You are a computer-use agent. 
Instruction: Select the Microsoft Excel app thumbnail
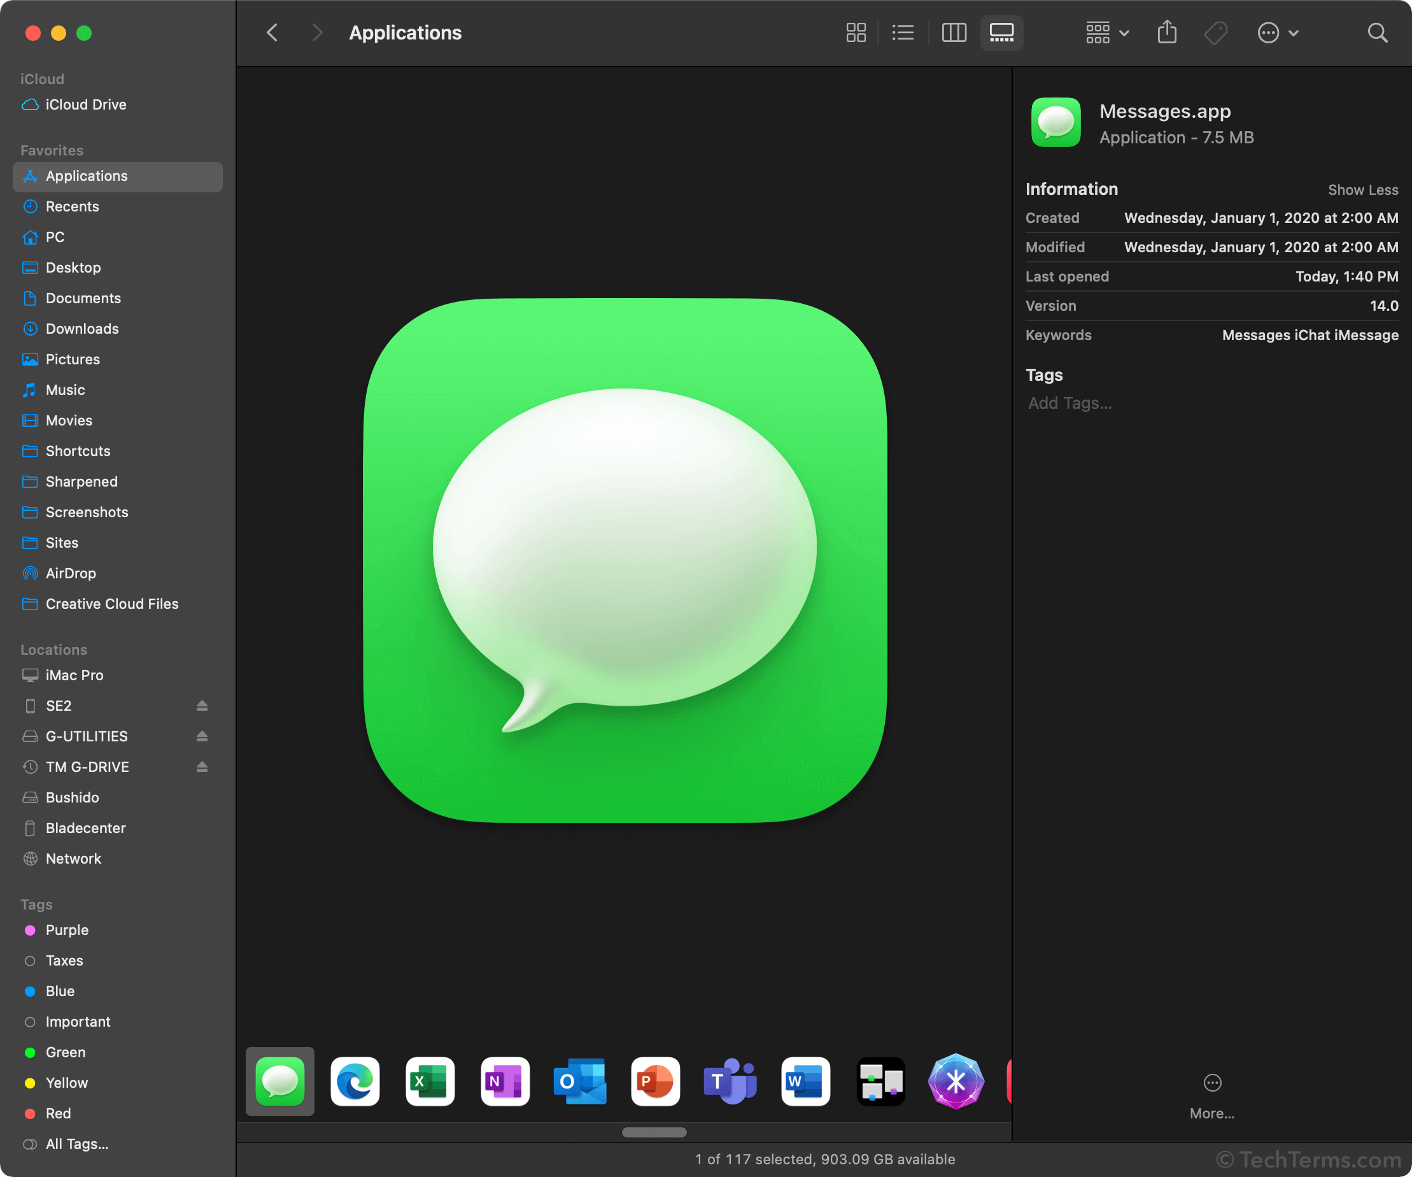(x=430, y=1081)
